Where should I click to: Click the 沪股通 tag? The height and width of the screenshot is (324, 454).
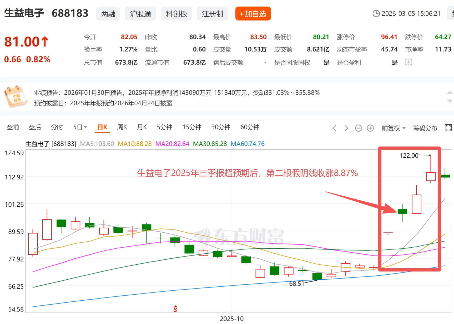click(140, 14)
